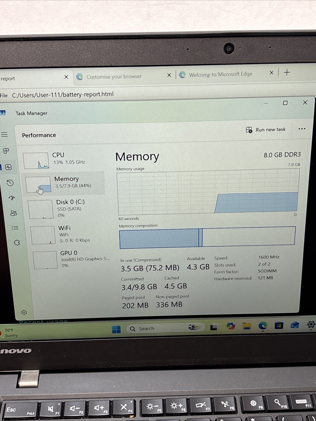The height and width of the screenshot is (421, 316).
Task: Click the In use value 3.5 GB (75.2 MB)
Action: [150, 268]
